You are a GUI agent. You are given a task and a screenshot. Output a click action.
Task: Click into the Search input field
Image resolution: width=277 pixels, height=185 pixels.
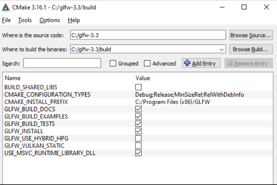coord(62,63)
